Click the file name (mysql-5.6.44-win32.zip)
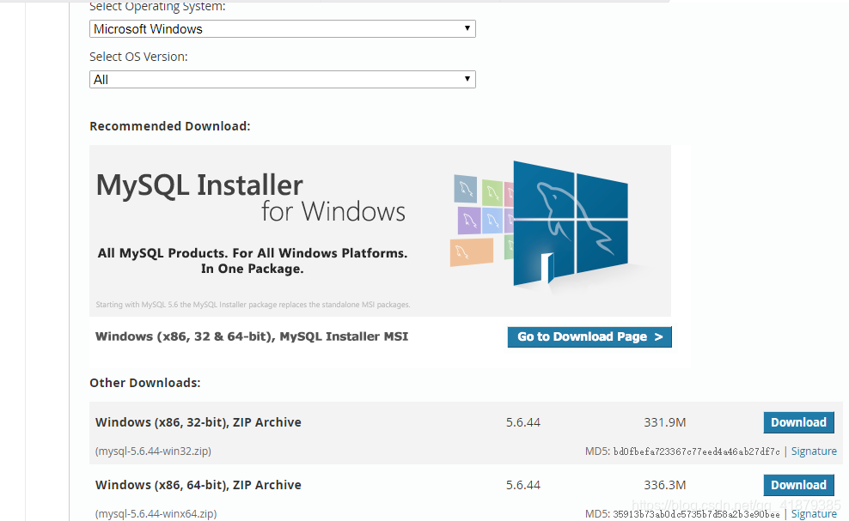Screen dimensions: 849x521 tap(153, 451)
